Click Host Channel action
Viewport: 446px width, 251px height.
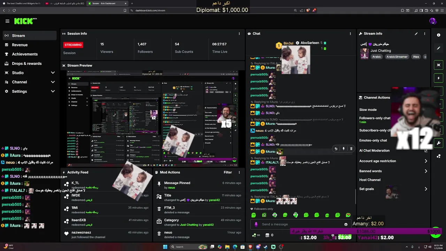pos(370,180)
